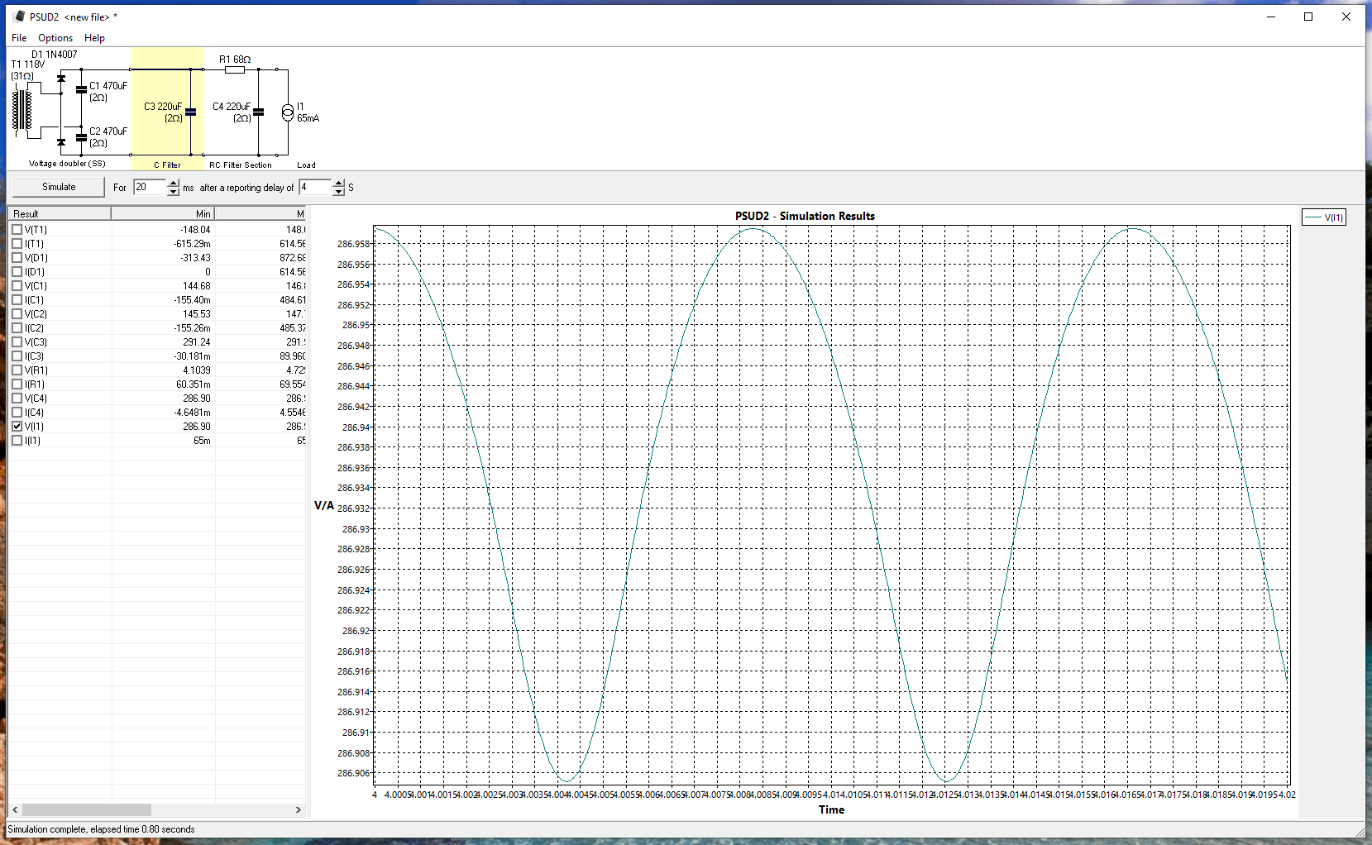Click the simulation duration ms input field
This screenshot has height=845, width=1372.
[150, 188]
